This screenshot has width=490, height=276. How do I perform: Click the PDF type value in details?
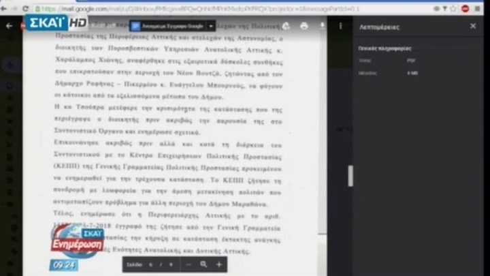[x=412, y=61]
